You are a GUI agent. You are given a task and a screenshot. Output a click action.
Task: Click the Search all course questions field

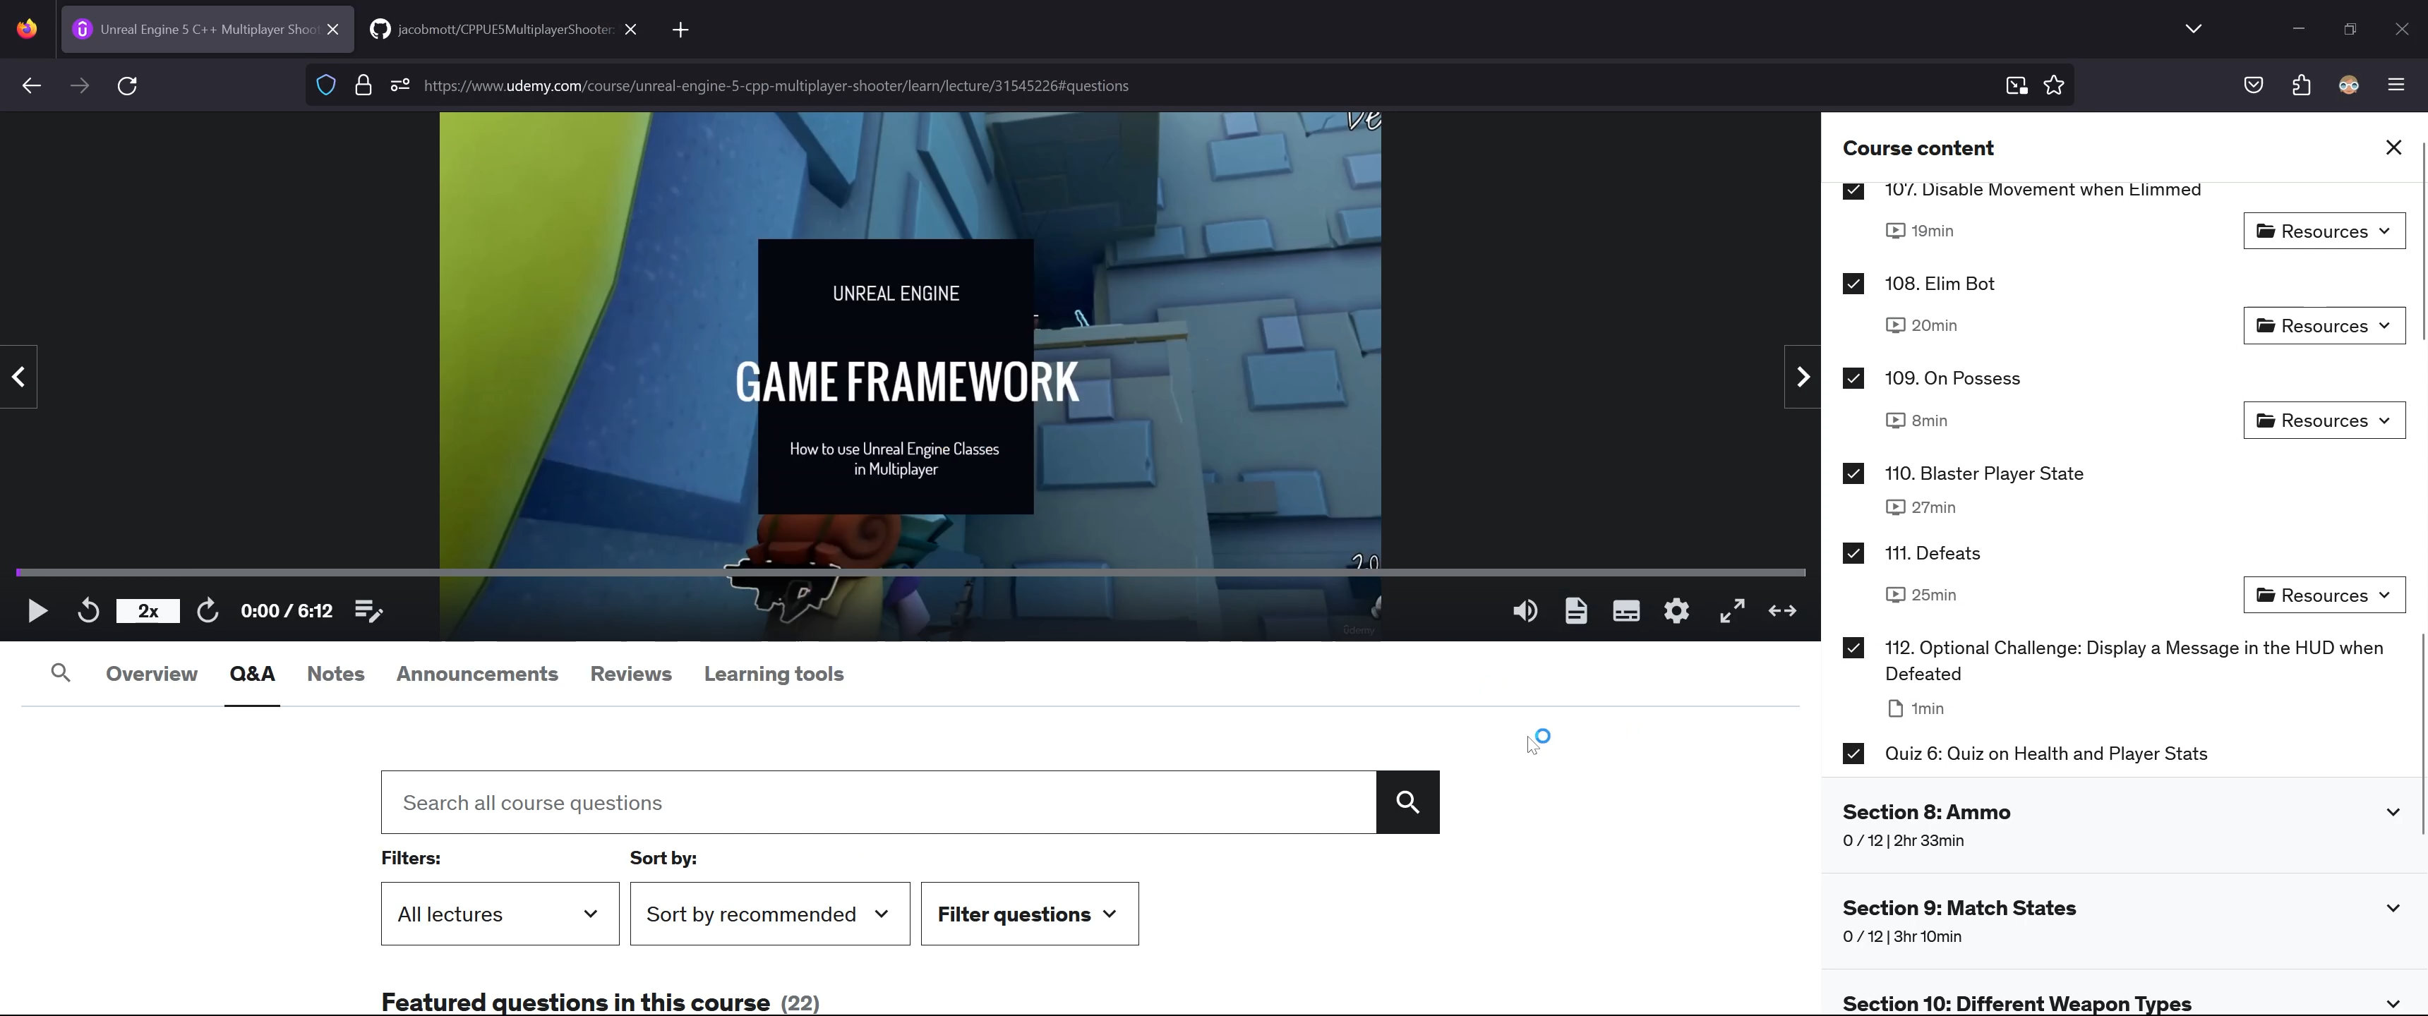[x=877, y=802]
